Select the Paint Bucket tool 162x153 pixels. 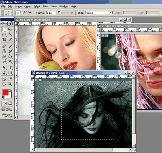(10, 56)
